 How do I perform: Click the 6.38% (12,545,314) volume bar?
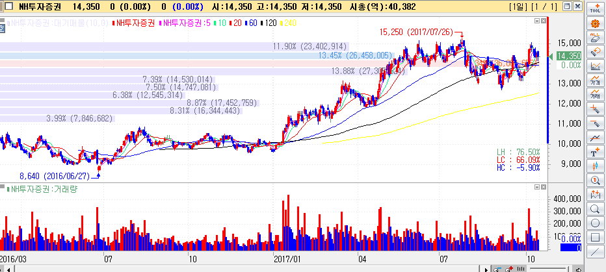93,95
